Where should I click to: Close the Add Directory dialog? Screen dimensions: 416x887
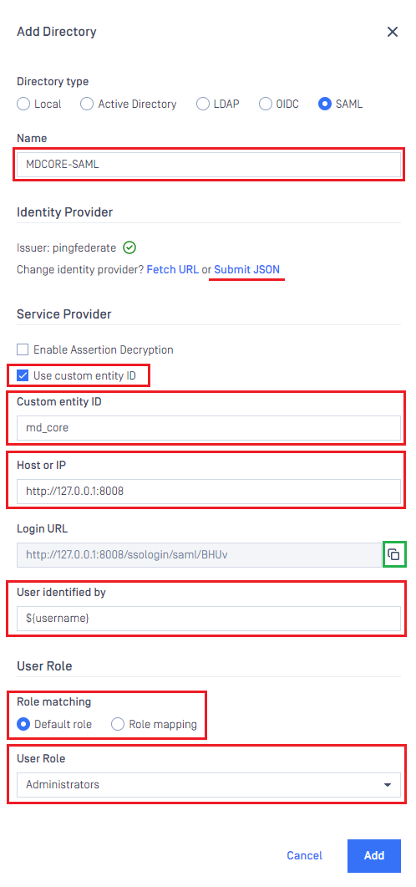(x=393, y=32)
